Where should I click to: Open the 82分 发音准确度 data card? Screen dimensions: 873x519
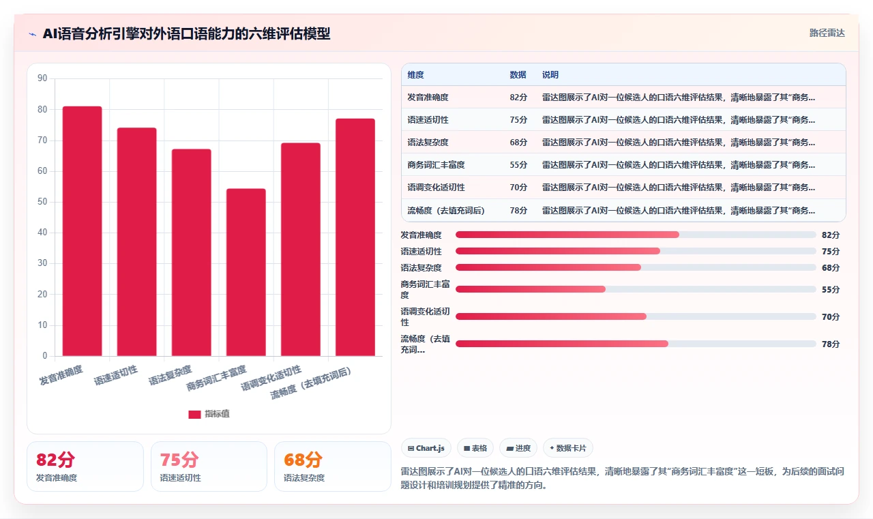pyautogui.click(x=85, y=466)
